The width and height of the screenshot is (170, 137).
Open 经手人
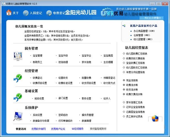click(107, 99)
